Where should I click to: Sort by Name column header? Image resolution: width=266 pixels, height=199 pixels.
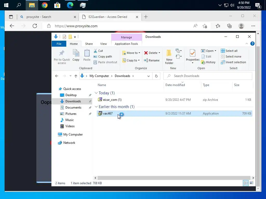coord(102,85)
